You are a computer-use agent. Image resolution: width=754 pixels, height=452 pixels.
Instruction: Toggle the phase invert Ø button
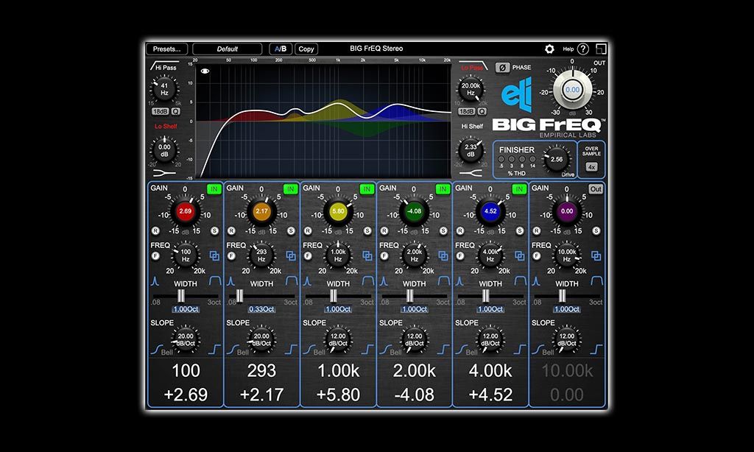pyautogui.click(x=502, y=68)
